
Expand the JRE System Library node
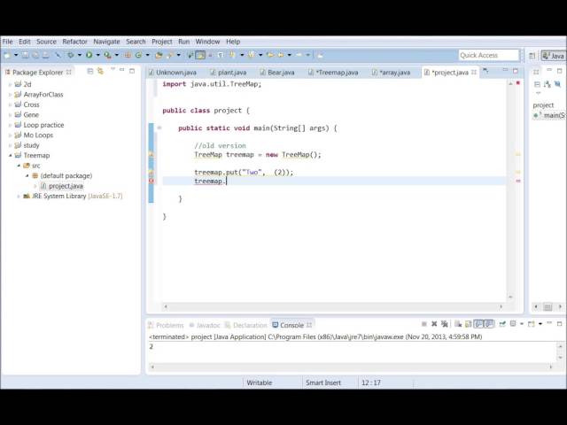(19, 197)
